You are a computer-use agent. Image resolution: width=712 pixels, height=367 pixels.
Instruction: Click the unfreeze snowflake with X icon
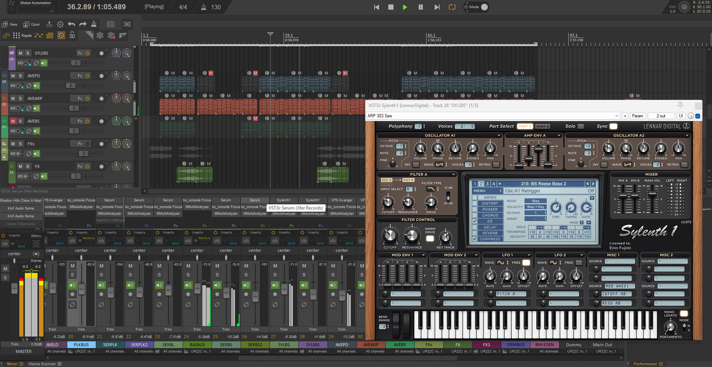111,35
